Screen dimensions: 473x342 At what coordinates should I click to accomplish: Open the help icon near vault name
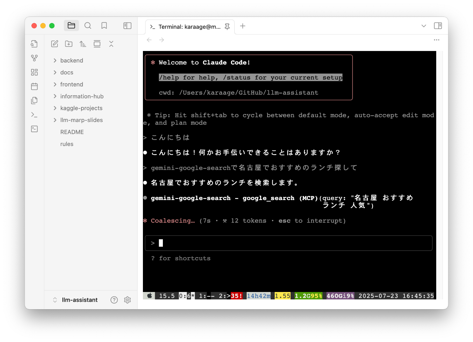coord(114,300)
